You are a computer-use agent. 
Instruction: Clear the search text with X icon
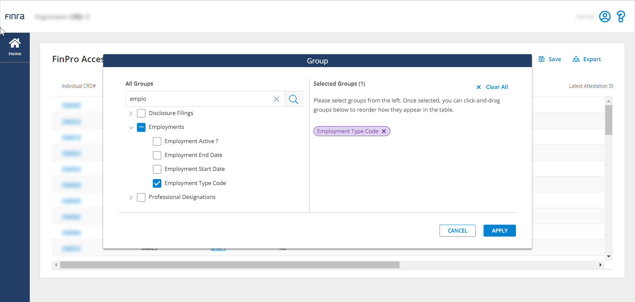(276, 99)
